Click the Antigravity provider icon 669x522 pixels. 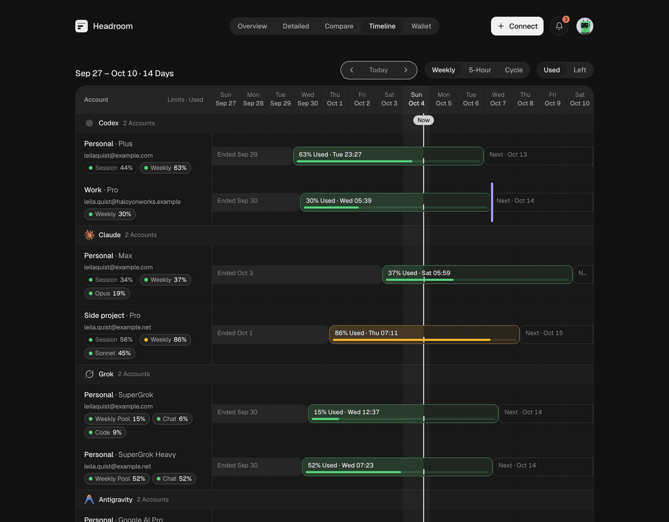pos(89,500)
